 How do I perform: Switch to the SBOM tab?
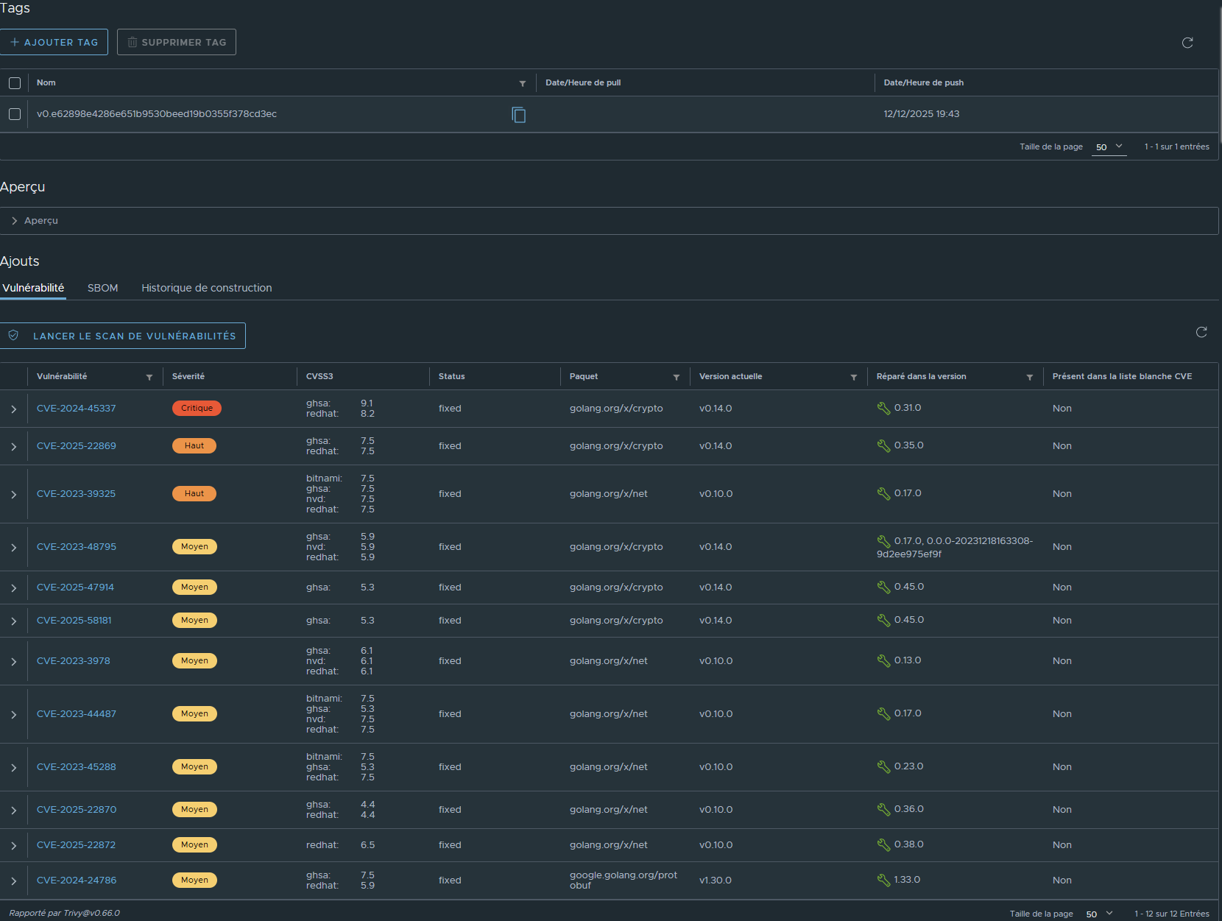coord(102,288)
